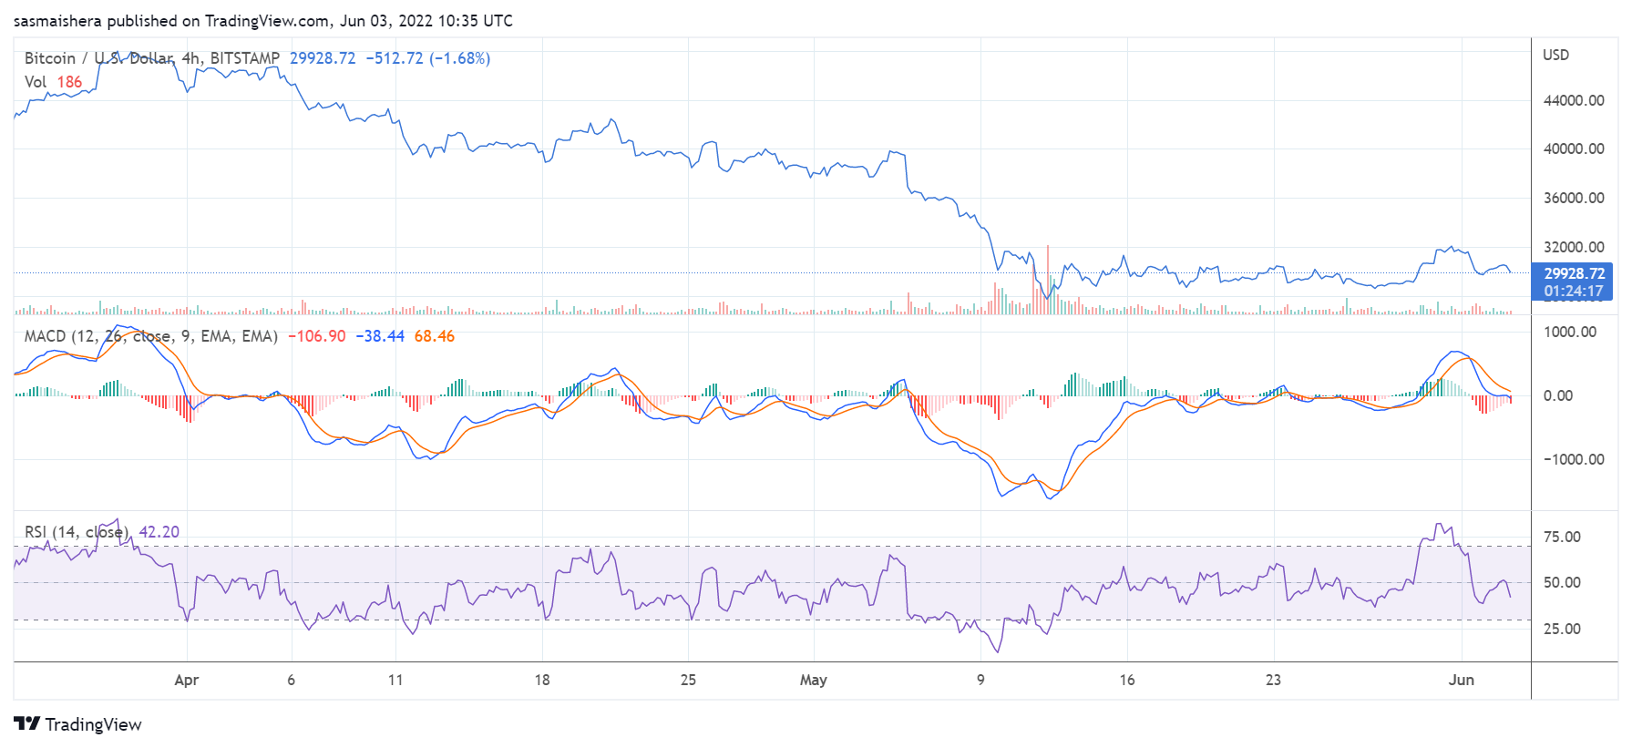The image size is (1632, 748).
Task: Click MACD line value -38.44
Action: 380,336
